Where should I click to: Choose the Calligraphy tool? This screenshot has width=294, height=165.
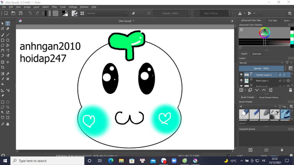point(8,29)
